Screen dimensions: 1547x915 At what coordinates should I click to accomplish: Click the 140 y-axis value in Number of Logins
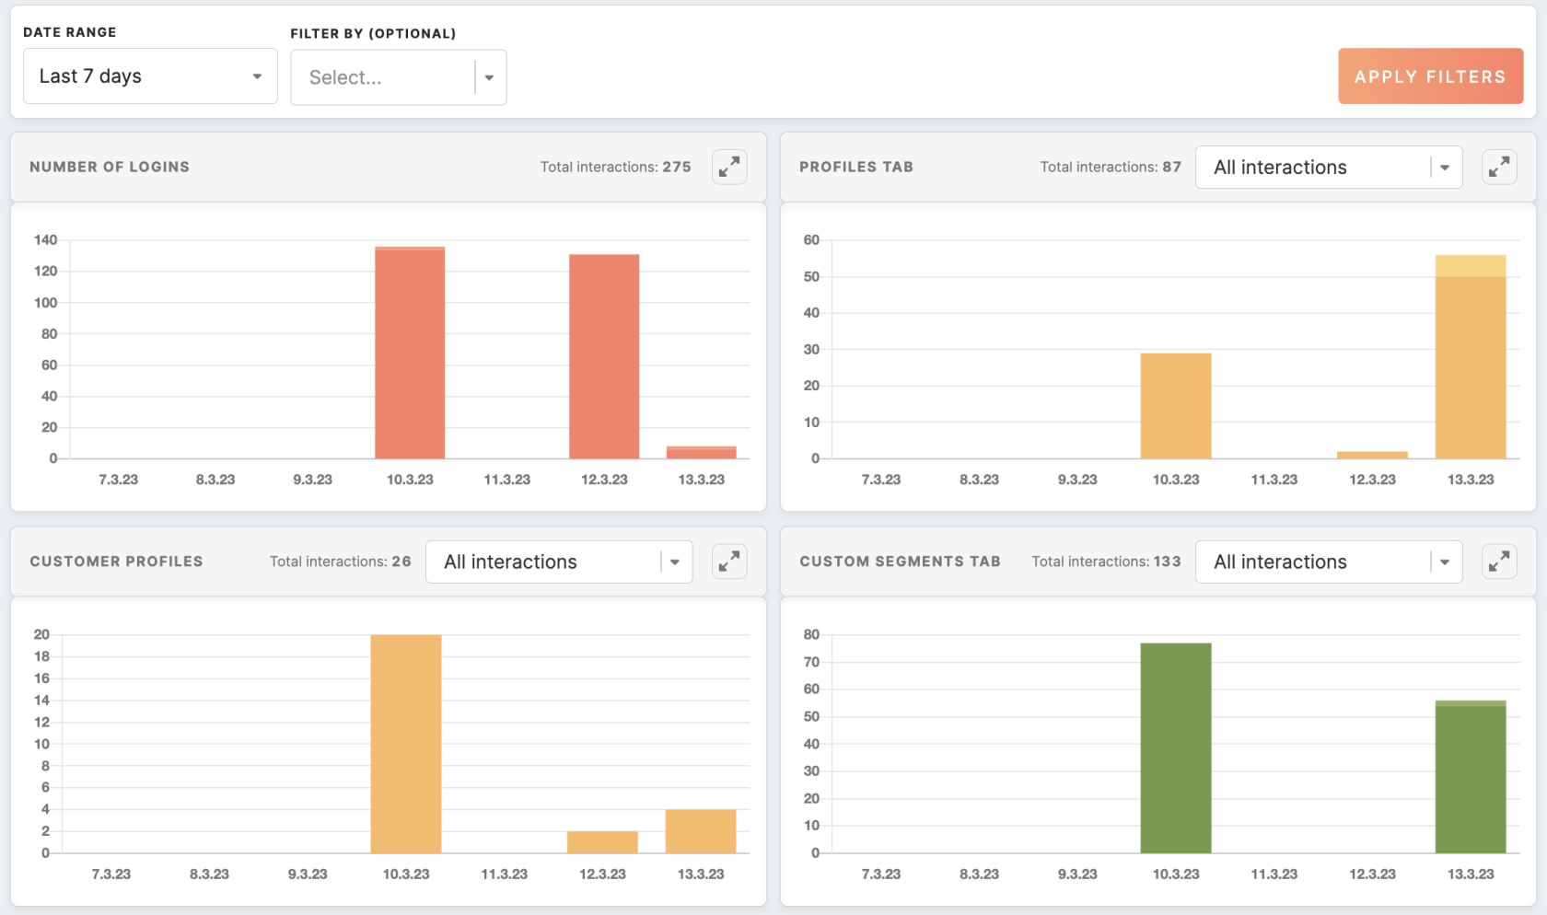pyautogui.click(x=46, y=240)
